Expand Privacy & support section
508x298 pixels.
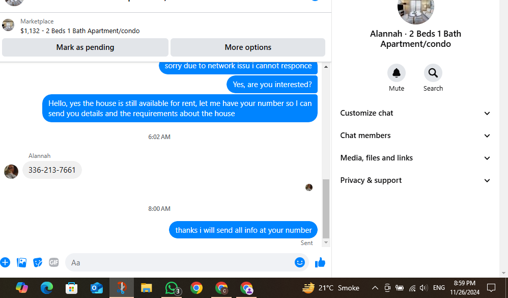tap(415, 180)
